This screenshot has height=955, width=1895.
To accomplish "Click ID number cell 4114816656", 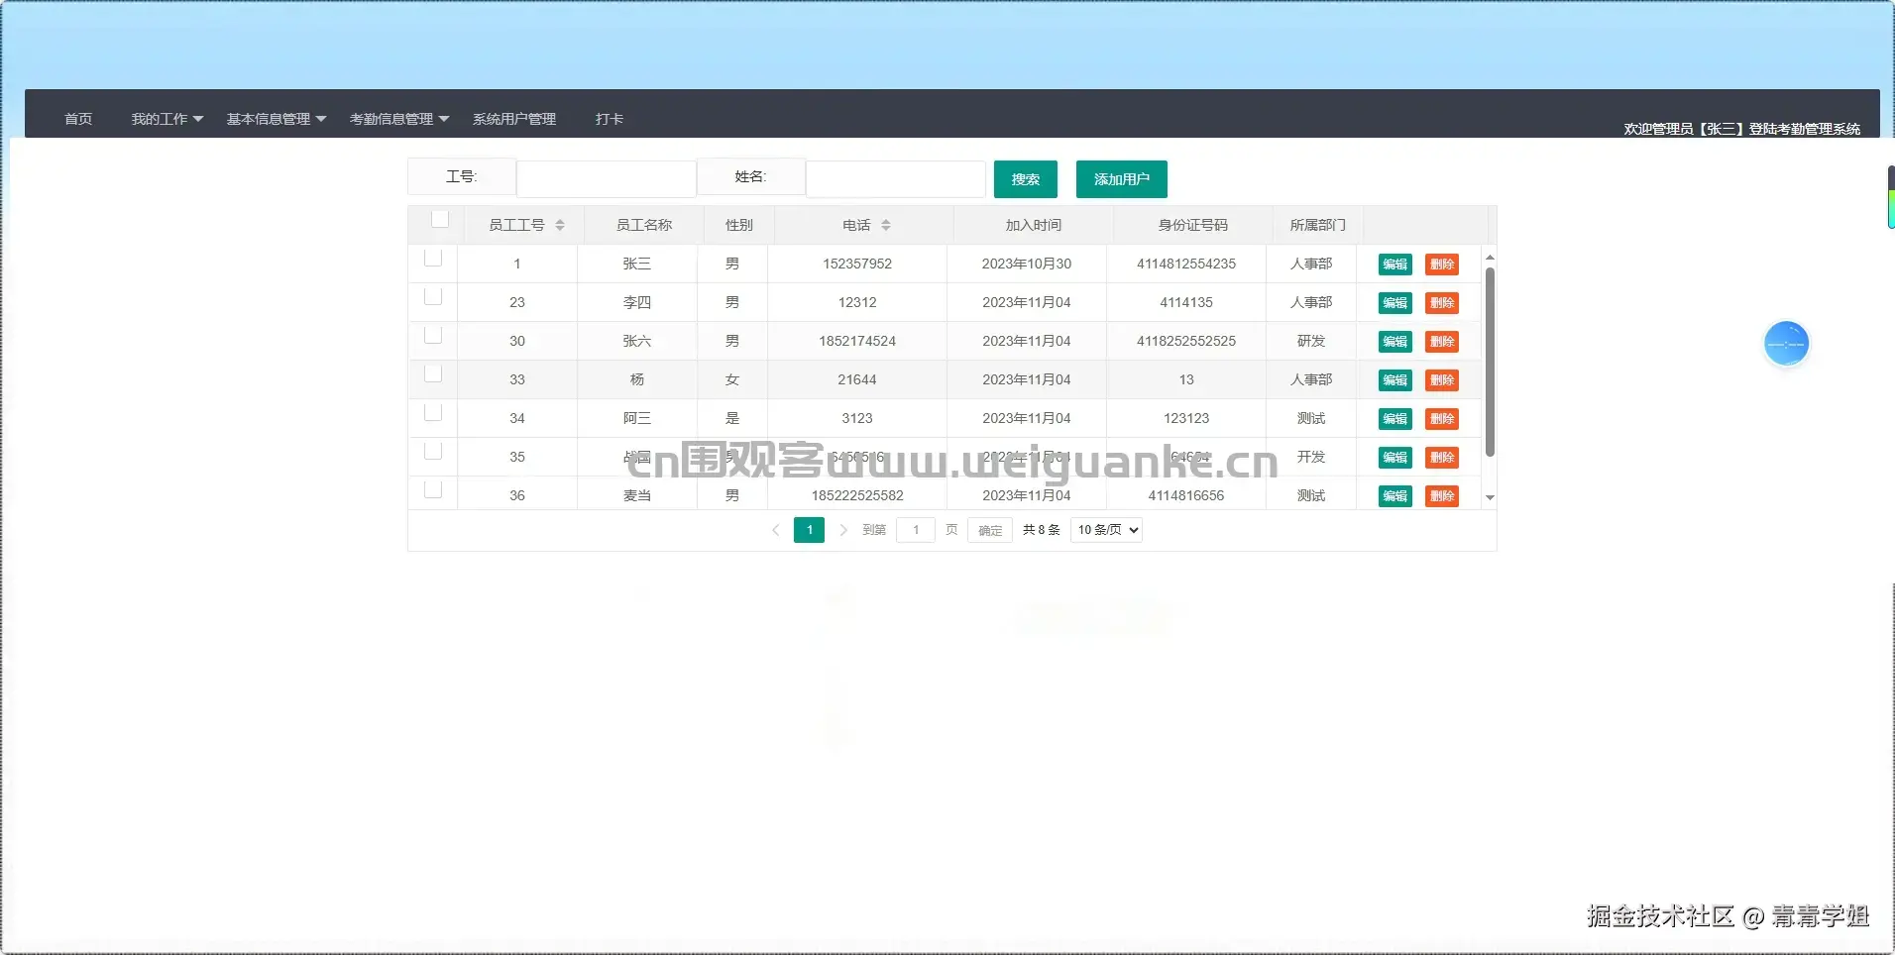I will 1186,495.
